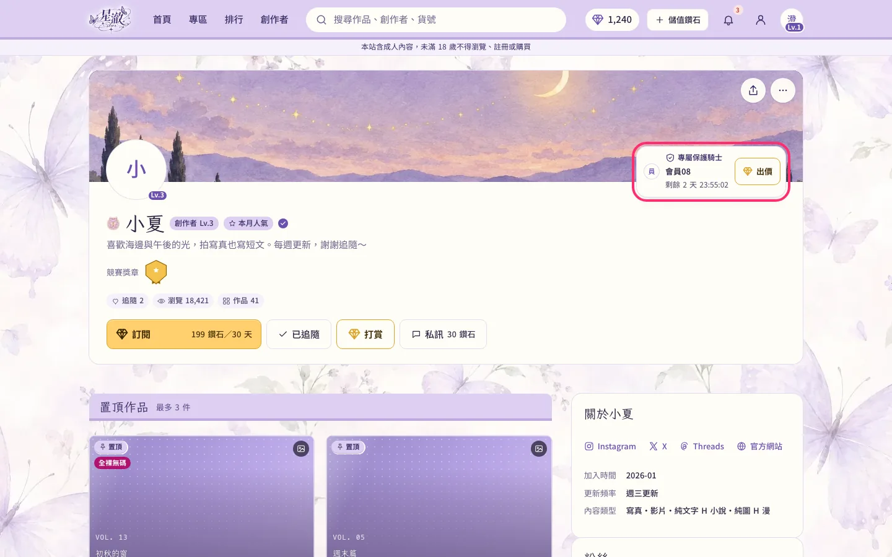Open the Threads link
Screen dimensions: 892x557
702,446
